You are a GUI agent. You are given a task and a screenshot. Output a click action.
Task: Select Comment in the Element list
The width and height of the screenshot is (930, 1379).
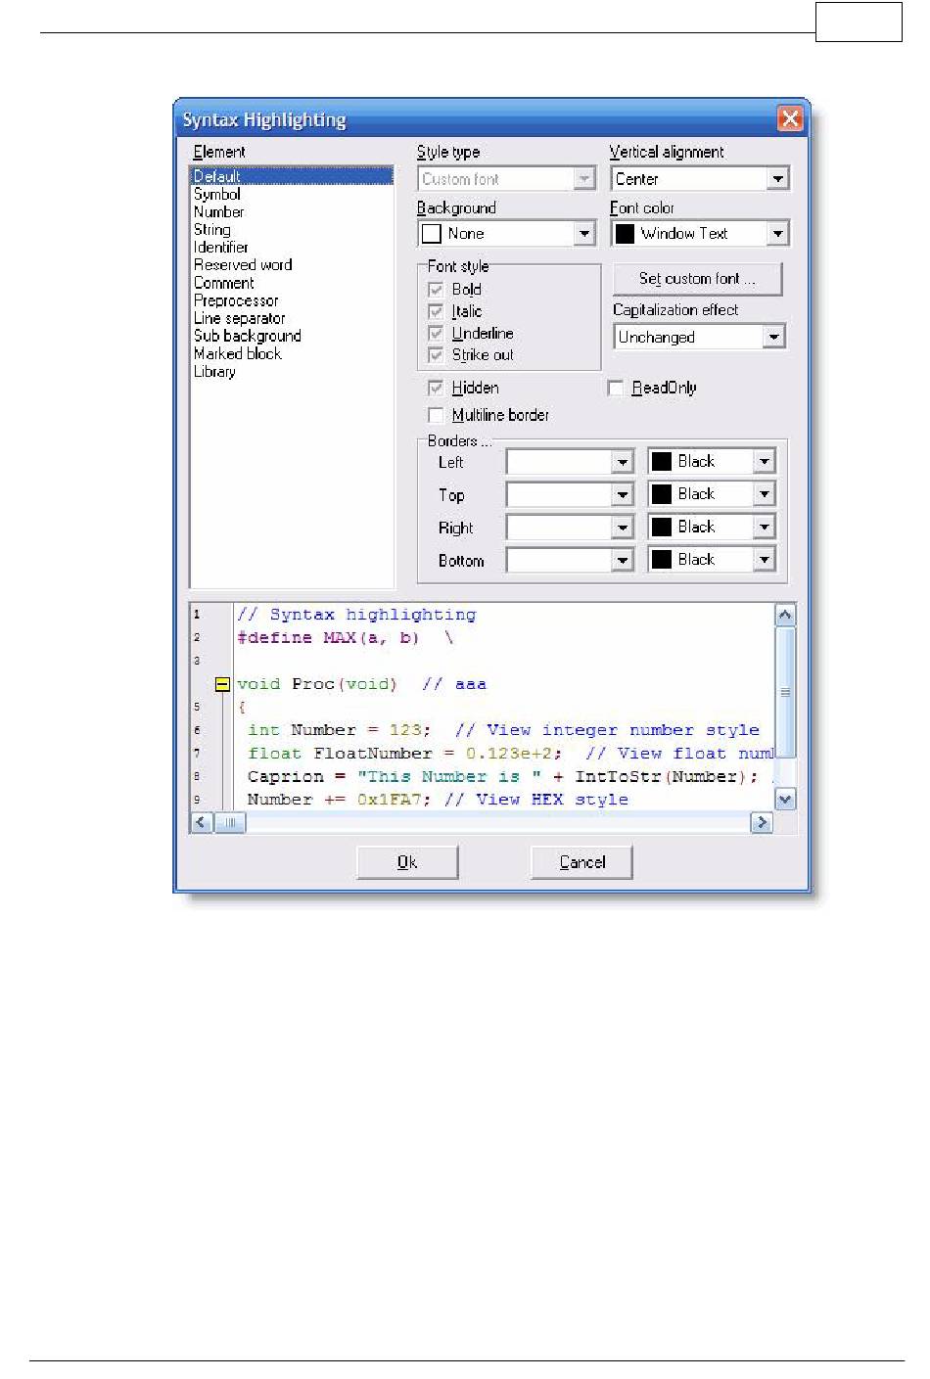pos(224,283)
